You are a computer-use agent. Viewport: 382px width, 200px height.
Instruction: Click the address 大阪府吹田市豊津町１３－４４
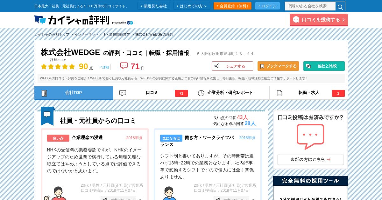[x=227, y=54]
